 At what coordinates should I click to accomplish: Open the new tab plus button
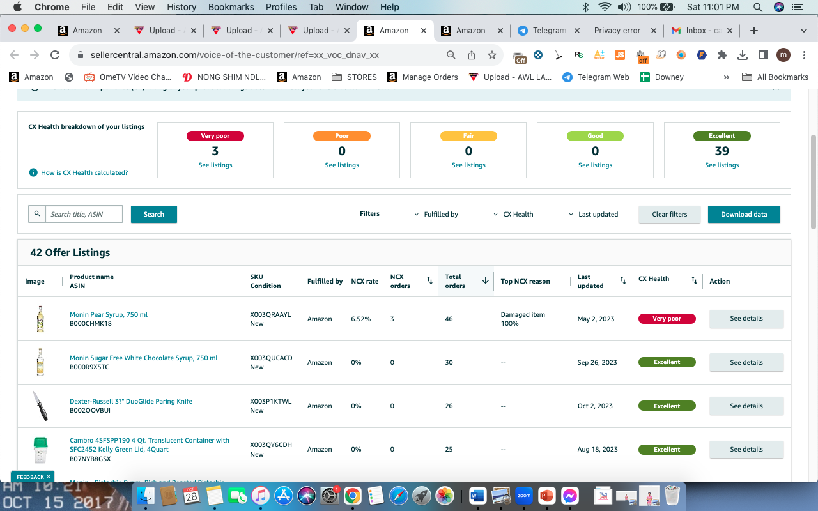tap(754, 31)
